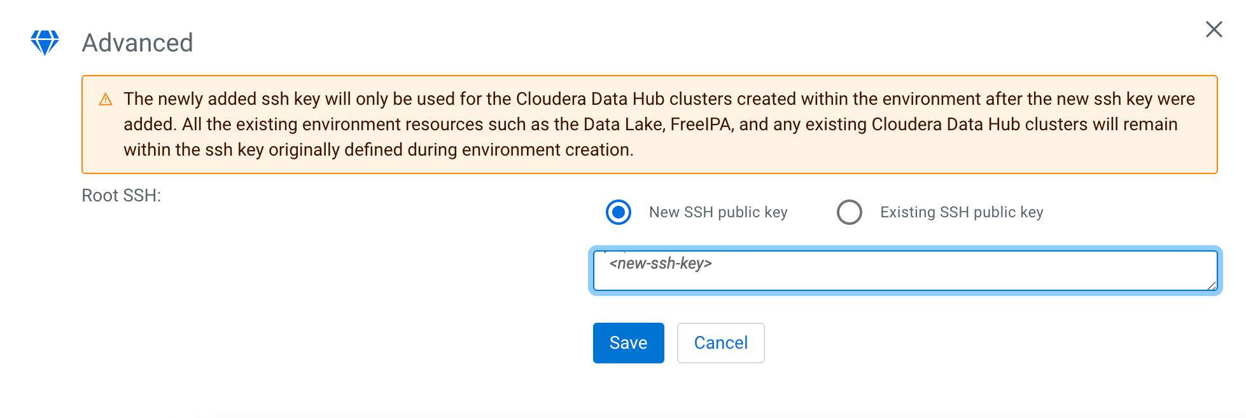Click the text area resize handle
Viewport: 1246px width, 418px height.
tap(1211, 286)
